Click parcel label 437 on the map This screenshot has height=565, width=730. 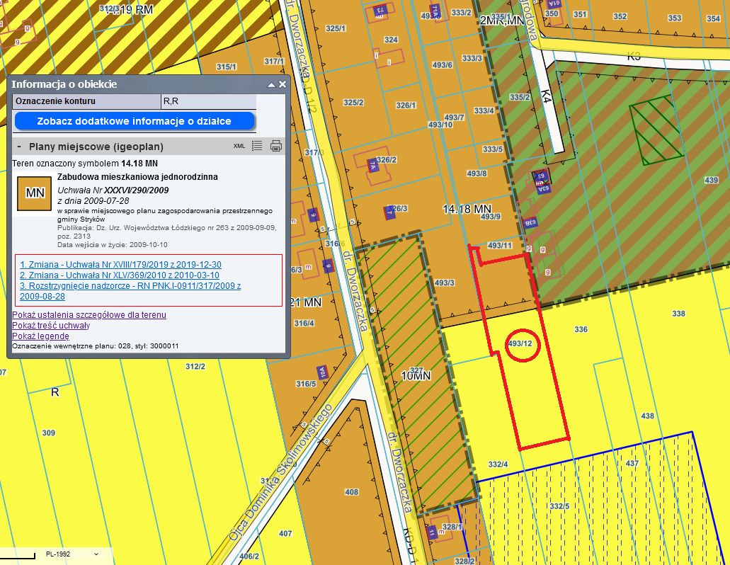(x=632, y=463)
